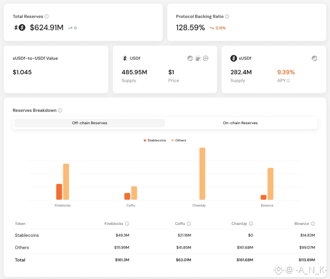The height and width of the screenshot is (279, 330).
Task: Select the Off-chain Reserves tab
Action: coord(90,123)
